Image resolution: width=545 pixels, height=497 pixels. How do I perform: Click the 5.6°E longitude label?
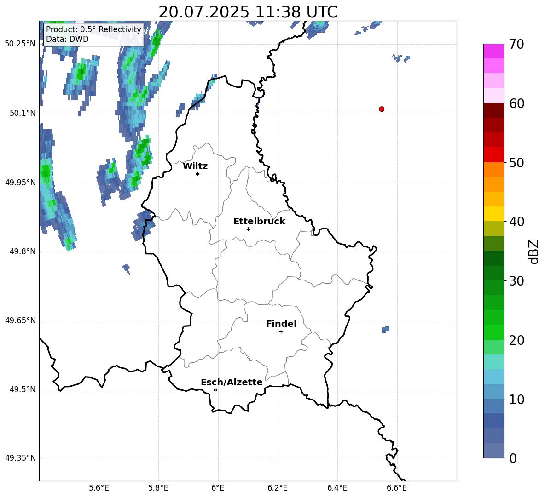pos(99,488)
